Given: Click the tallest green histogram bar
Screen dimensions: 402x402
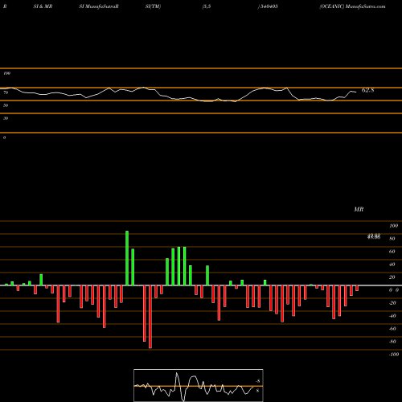Looking at the screenshot, I should (127, 258).
